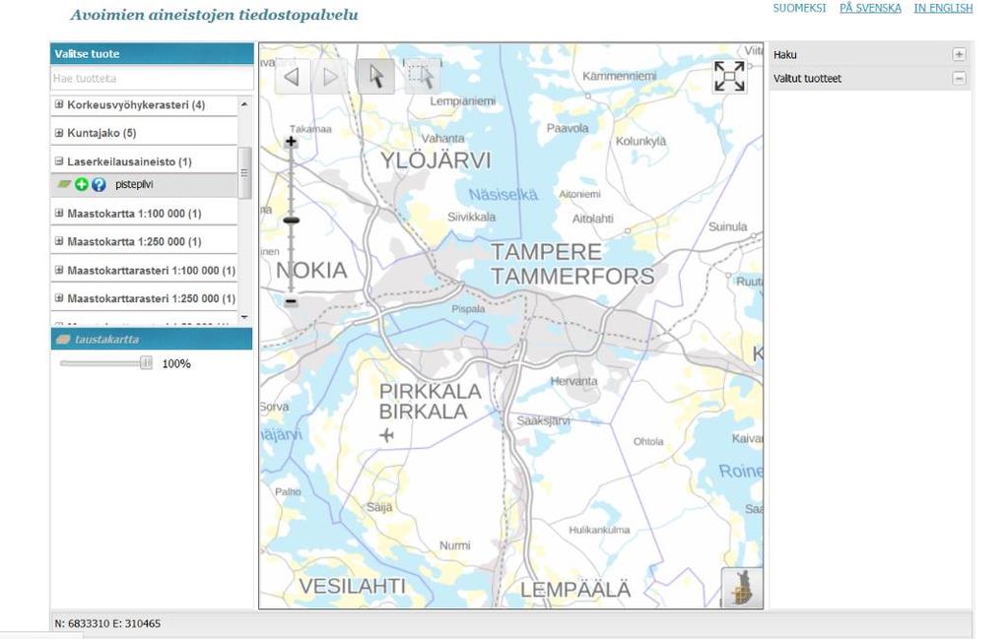Click the Laserkeilausaineisto (1) label
This screenshot has height=639, width=1008.
[129, 161]
